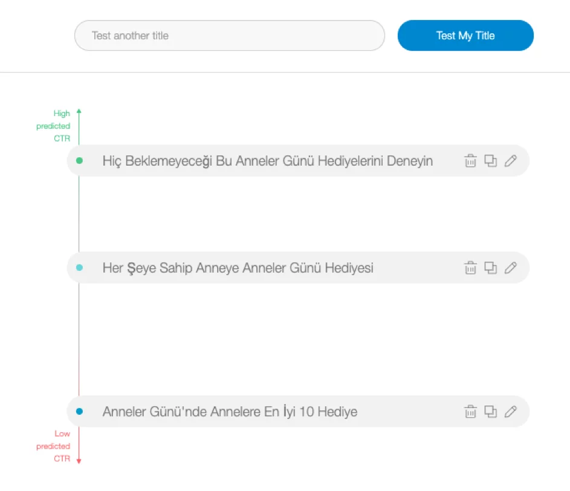Select the blue marker of the 10 Hediye title
Screen dimensions: 570x491
click(x=79, y=411)
